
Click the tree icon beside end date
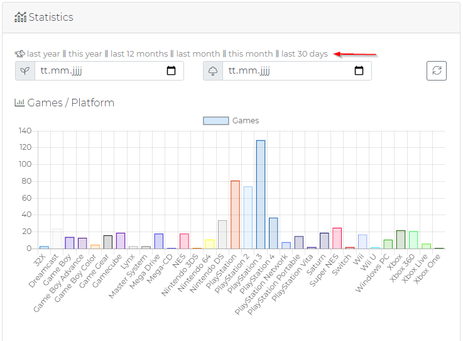[213, 70]
